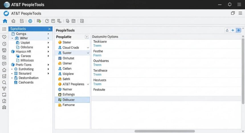This screenshot has height=133, width=245.
Task: Select Usiplew in the Peoplatie list
Action: click(x=72, y=74)
